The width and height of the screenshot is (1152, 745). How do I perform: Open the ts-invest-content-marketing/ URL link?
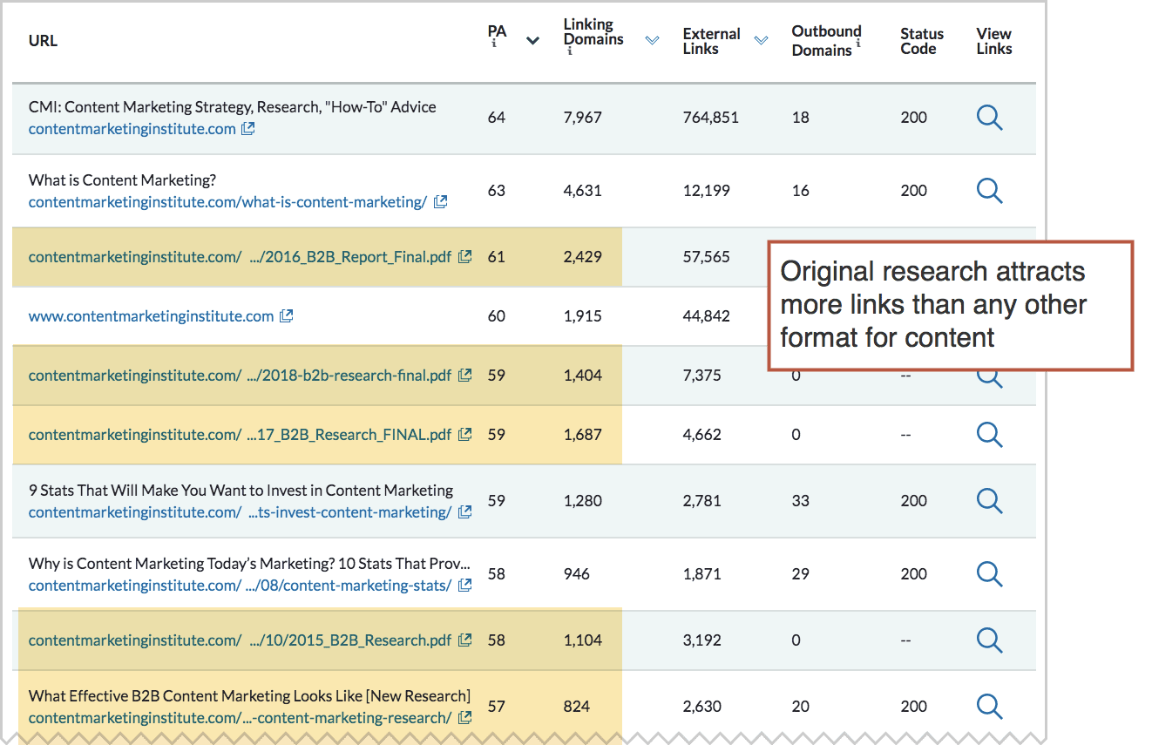(241, 512)
